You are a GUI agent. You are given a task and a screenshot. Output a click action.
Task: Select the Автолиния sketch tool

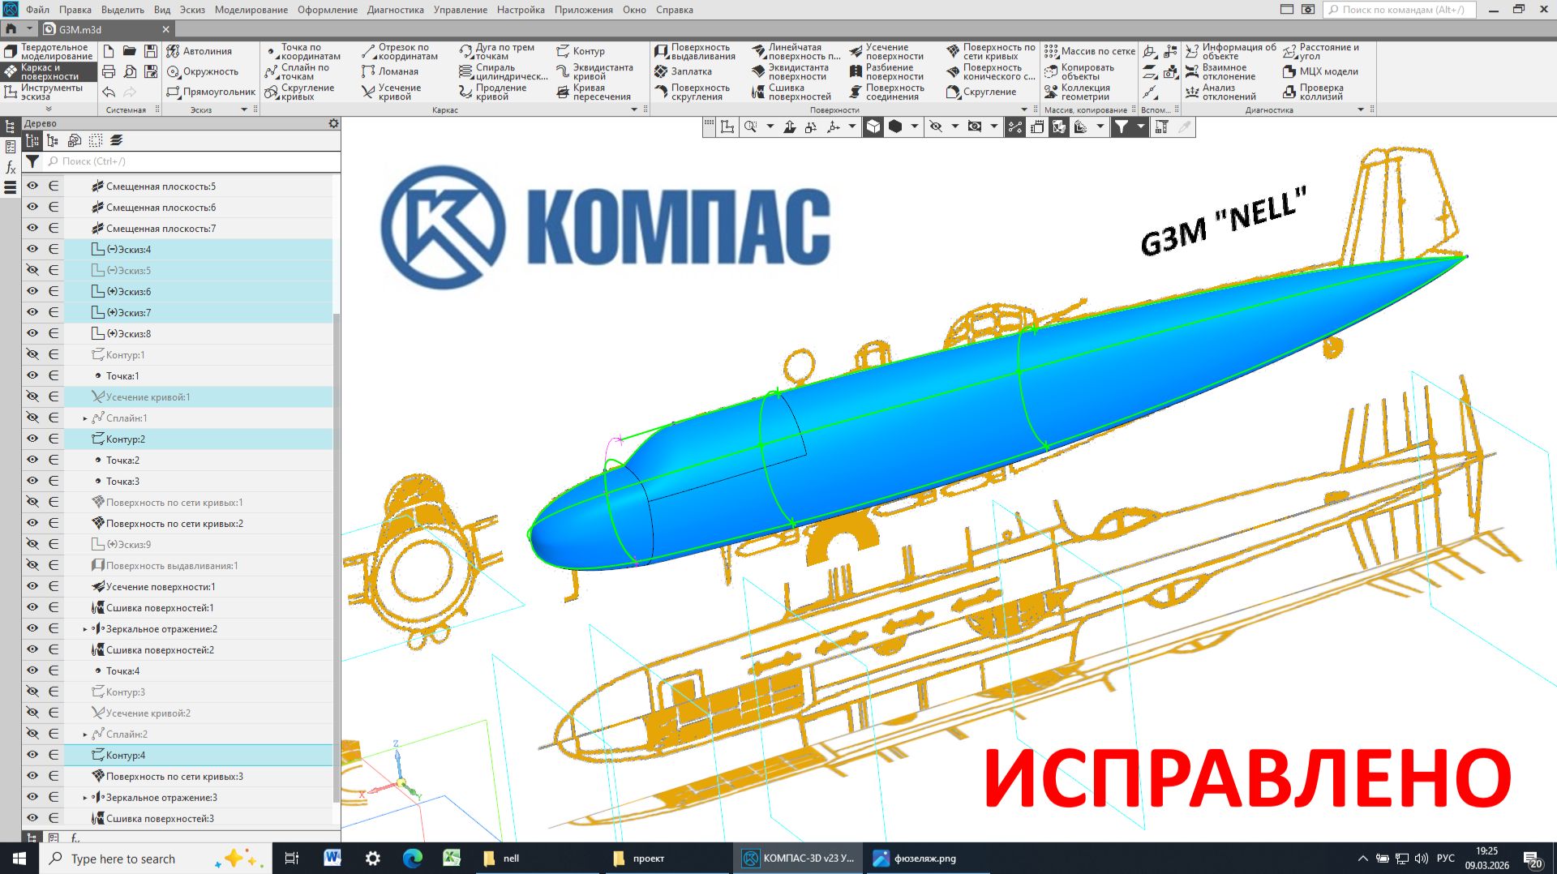pyautogui.click(x=199, y=51)
